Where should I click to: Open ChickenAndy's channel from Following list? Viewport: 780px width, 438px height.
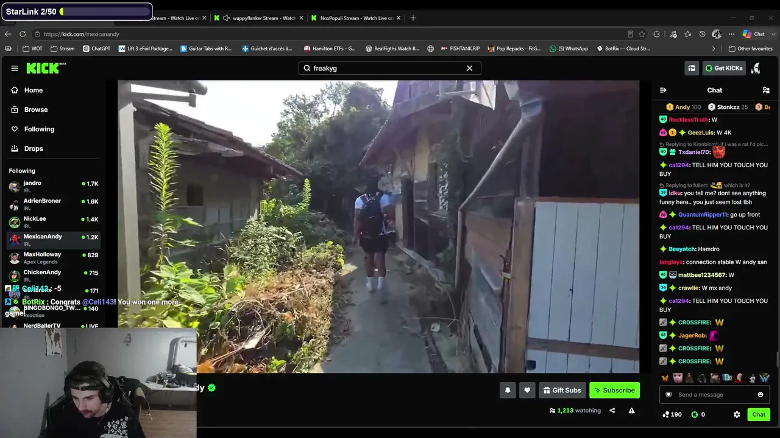tap(53, 276)
